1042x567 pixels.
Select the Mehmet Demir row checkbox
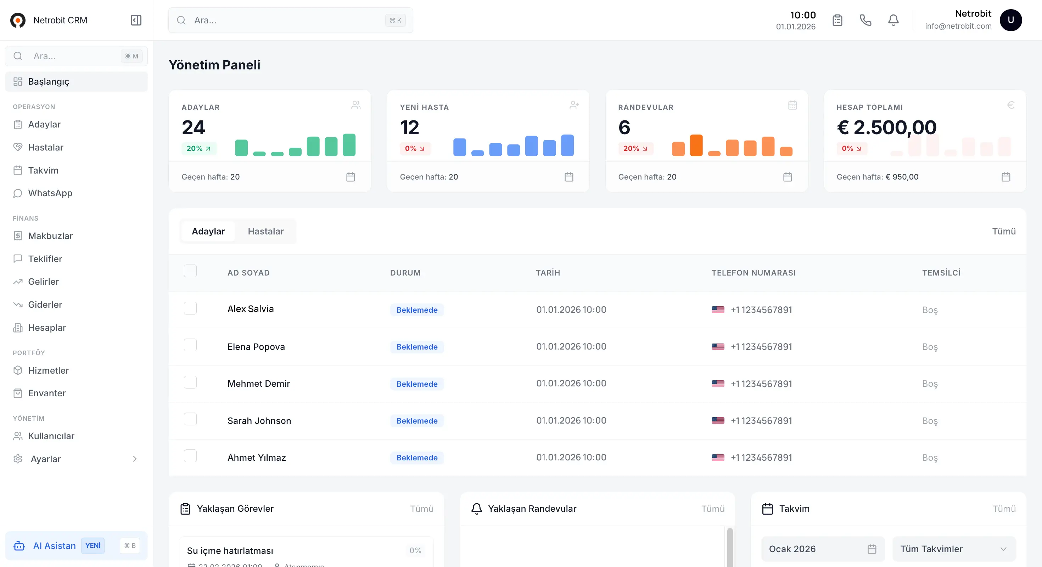[x=190, y=382]
